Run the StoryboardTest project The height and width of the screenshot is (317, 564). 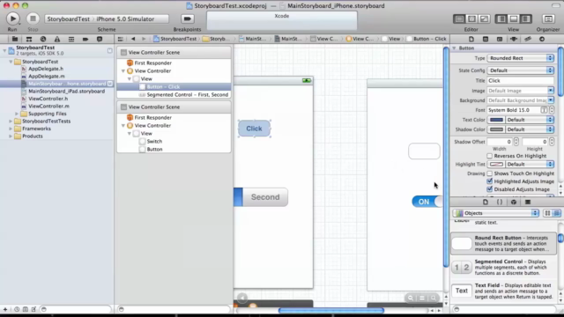pos(12,18)
